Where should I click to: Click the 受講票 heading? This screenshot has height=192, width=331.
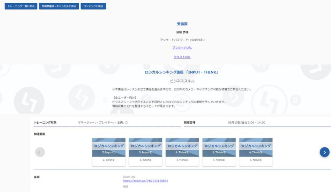pyautogui.click(x=182, y=24)
